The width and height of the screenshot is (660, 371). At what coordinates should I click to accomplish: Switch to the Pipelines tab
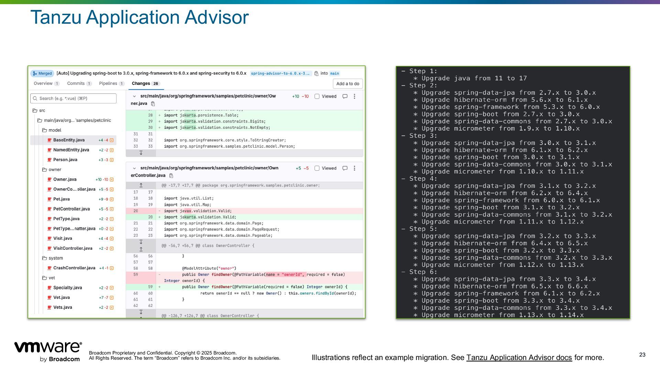[108, 83]
